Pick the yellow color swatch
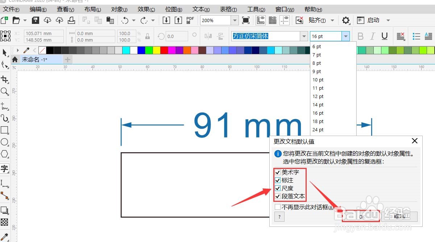Screen dimensions: 435x242 (x=157, y=50)
